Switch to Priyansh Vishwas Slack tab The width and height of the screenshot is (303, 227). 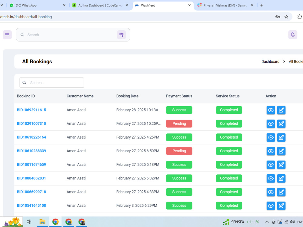[225, 5]
